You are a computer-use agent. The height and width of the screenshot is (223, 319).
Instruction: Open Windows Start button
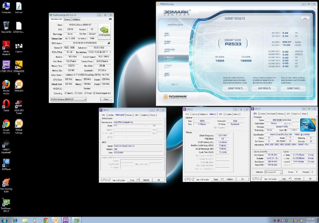4,220
